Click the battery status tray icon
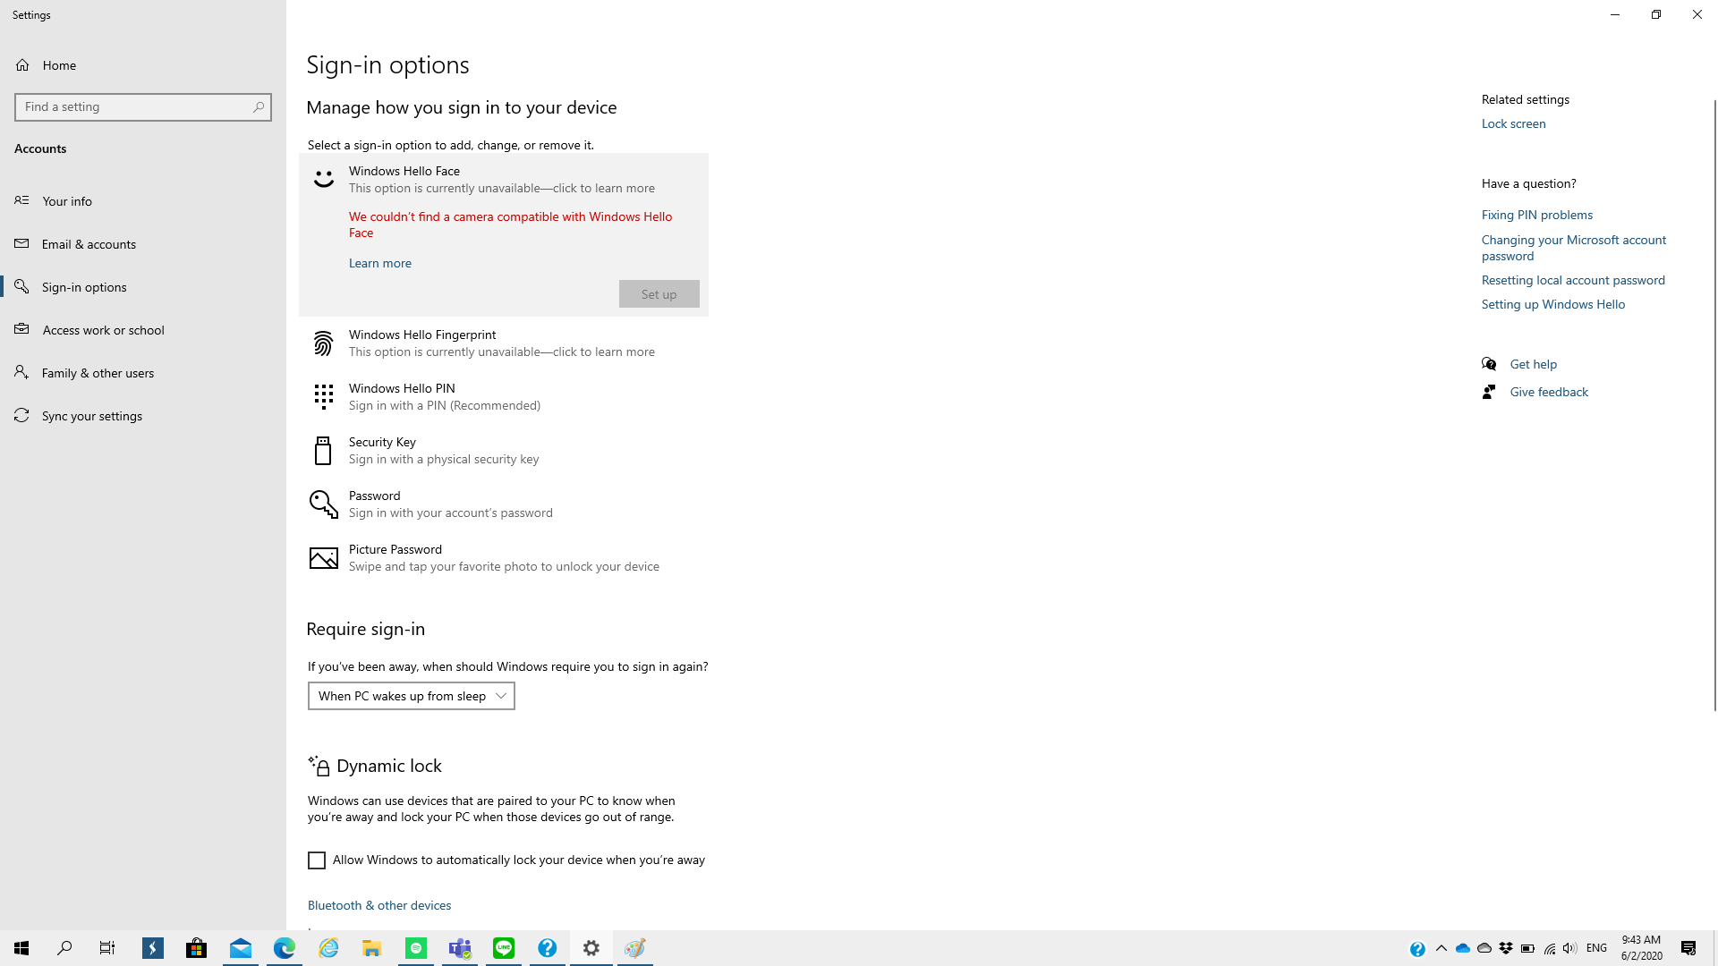Screen dimensions: 1718x966 pyautogui.click(x=1527, y=948)
